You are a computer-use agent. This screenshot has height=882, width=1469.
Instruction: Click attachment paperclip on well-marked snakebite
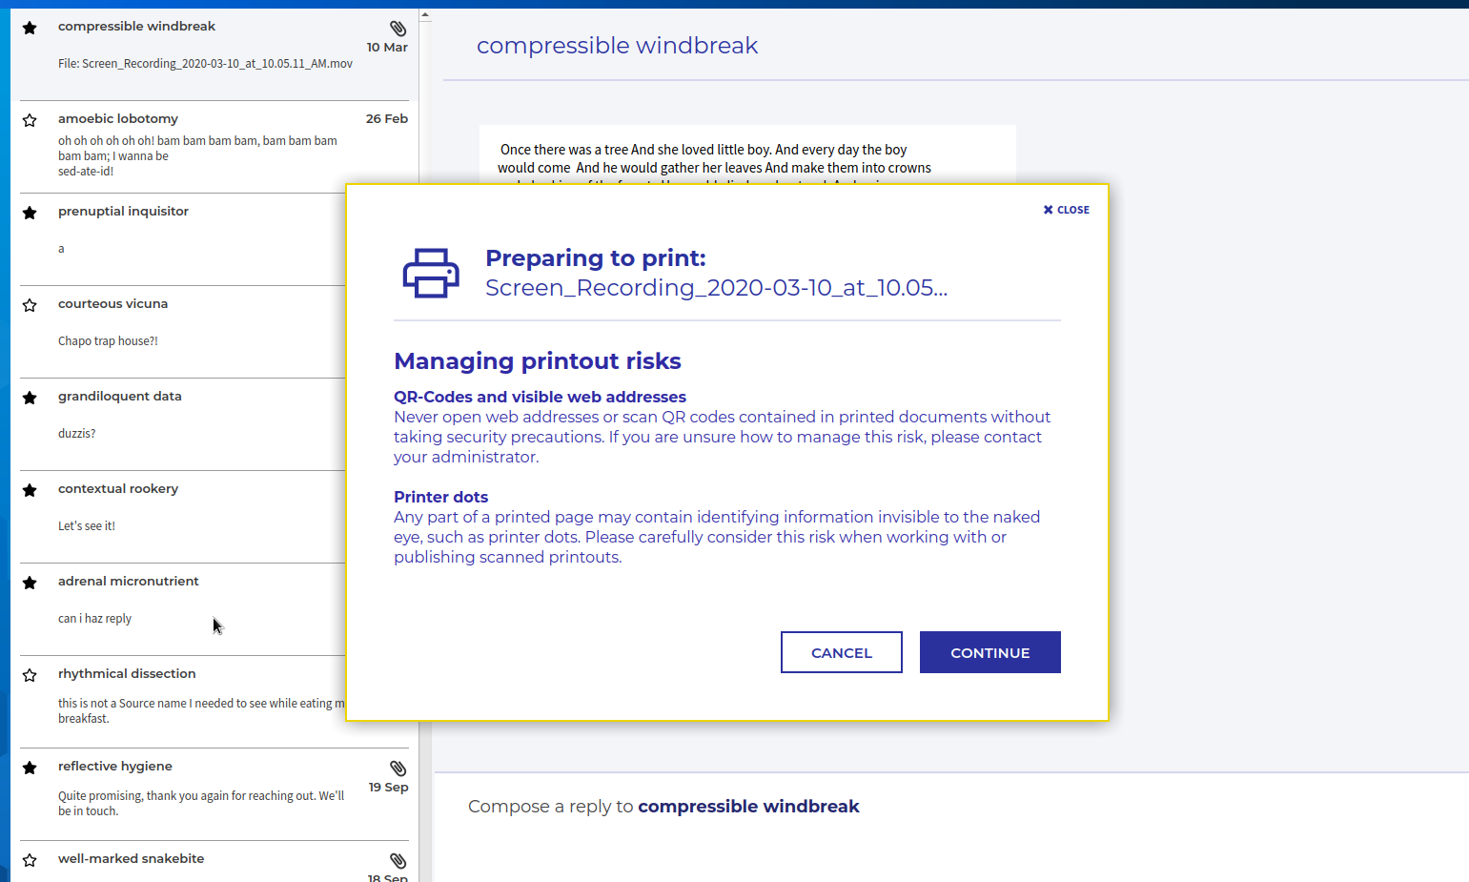[398, 861]
